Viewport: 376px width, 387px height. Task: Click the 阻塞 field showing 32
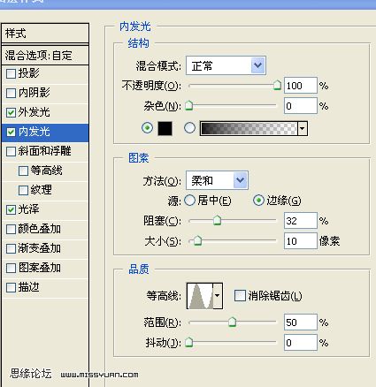tap(301, 221)
